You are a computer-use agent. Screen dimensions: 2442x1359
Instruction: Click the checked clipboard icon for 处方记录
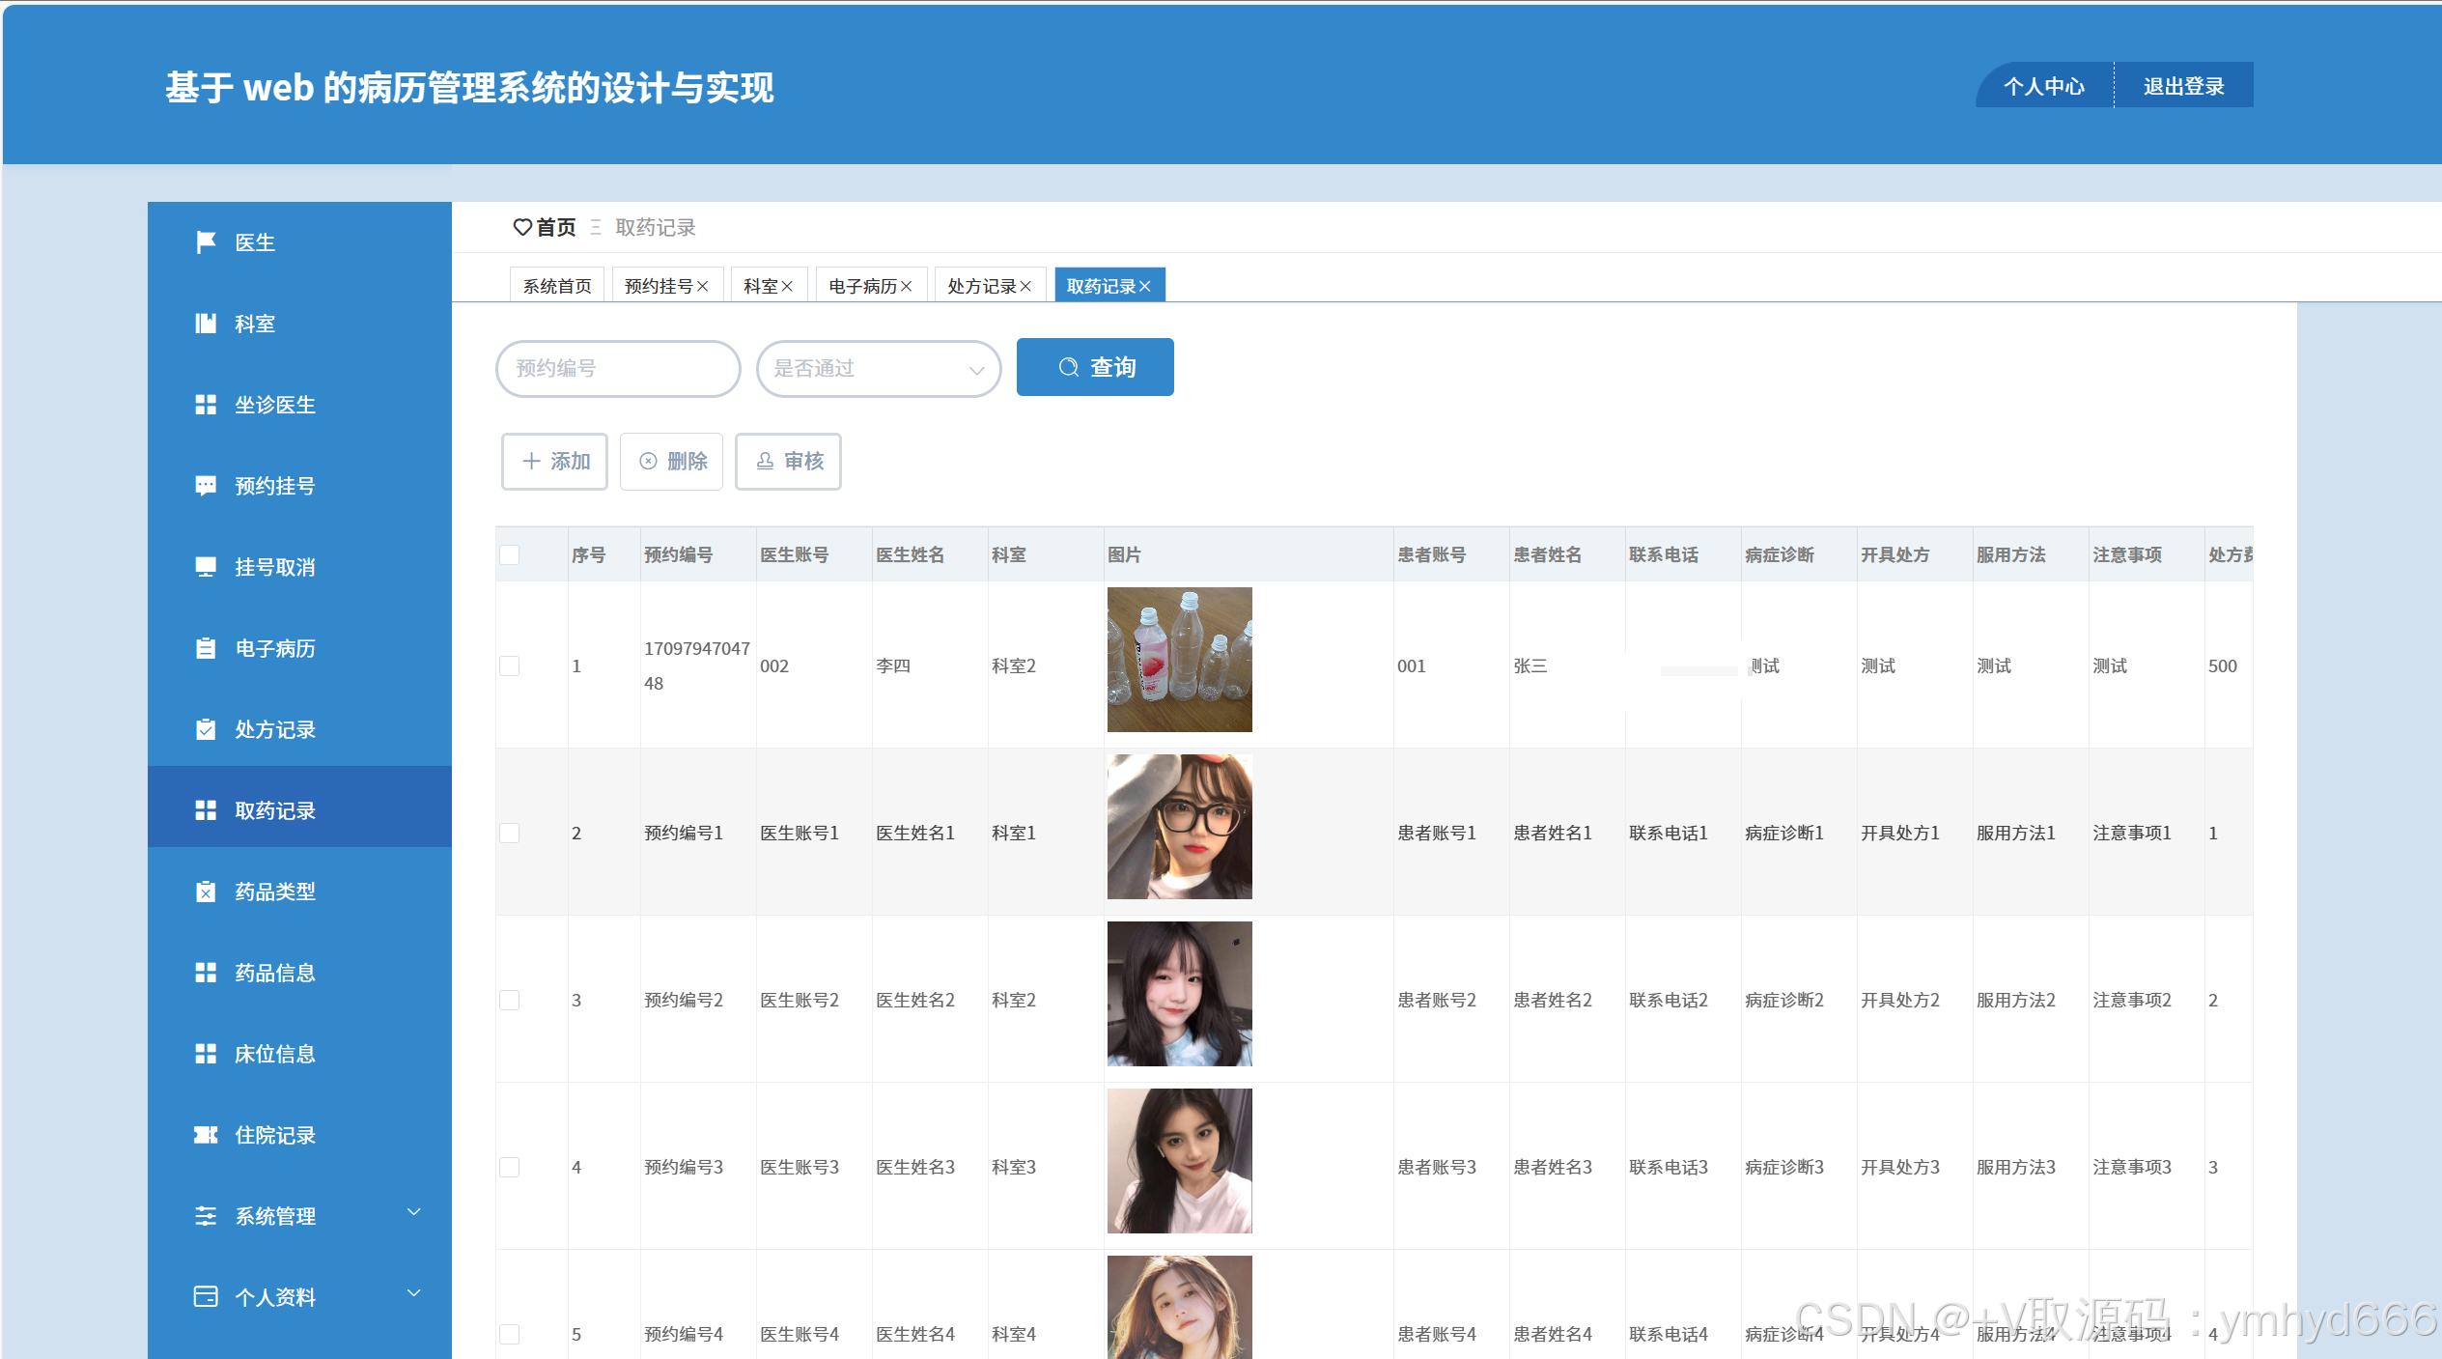[x=205, y=729]
